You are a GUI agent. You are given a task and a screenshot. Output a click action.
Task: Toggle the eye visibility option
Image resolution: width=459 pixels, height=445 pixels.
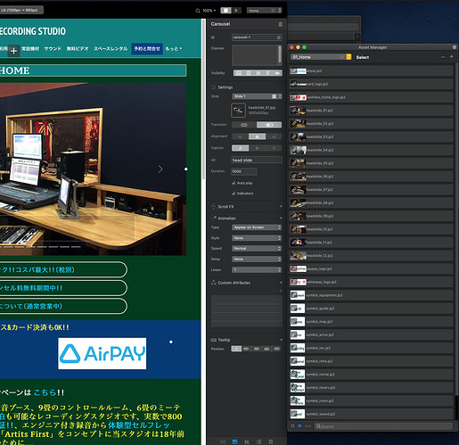tap(278, 73)
